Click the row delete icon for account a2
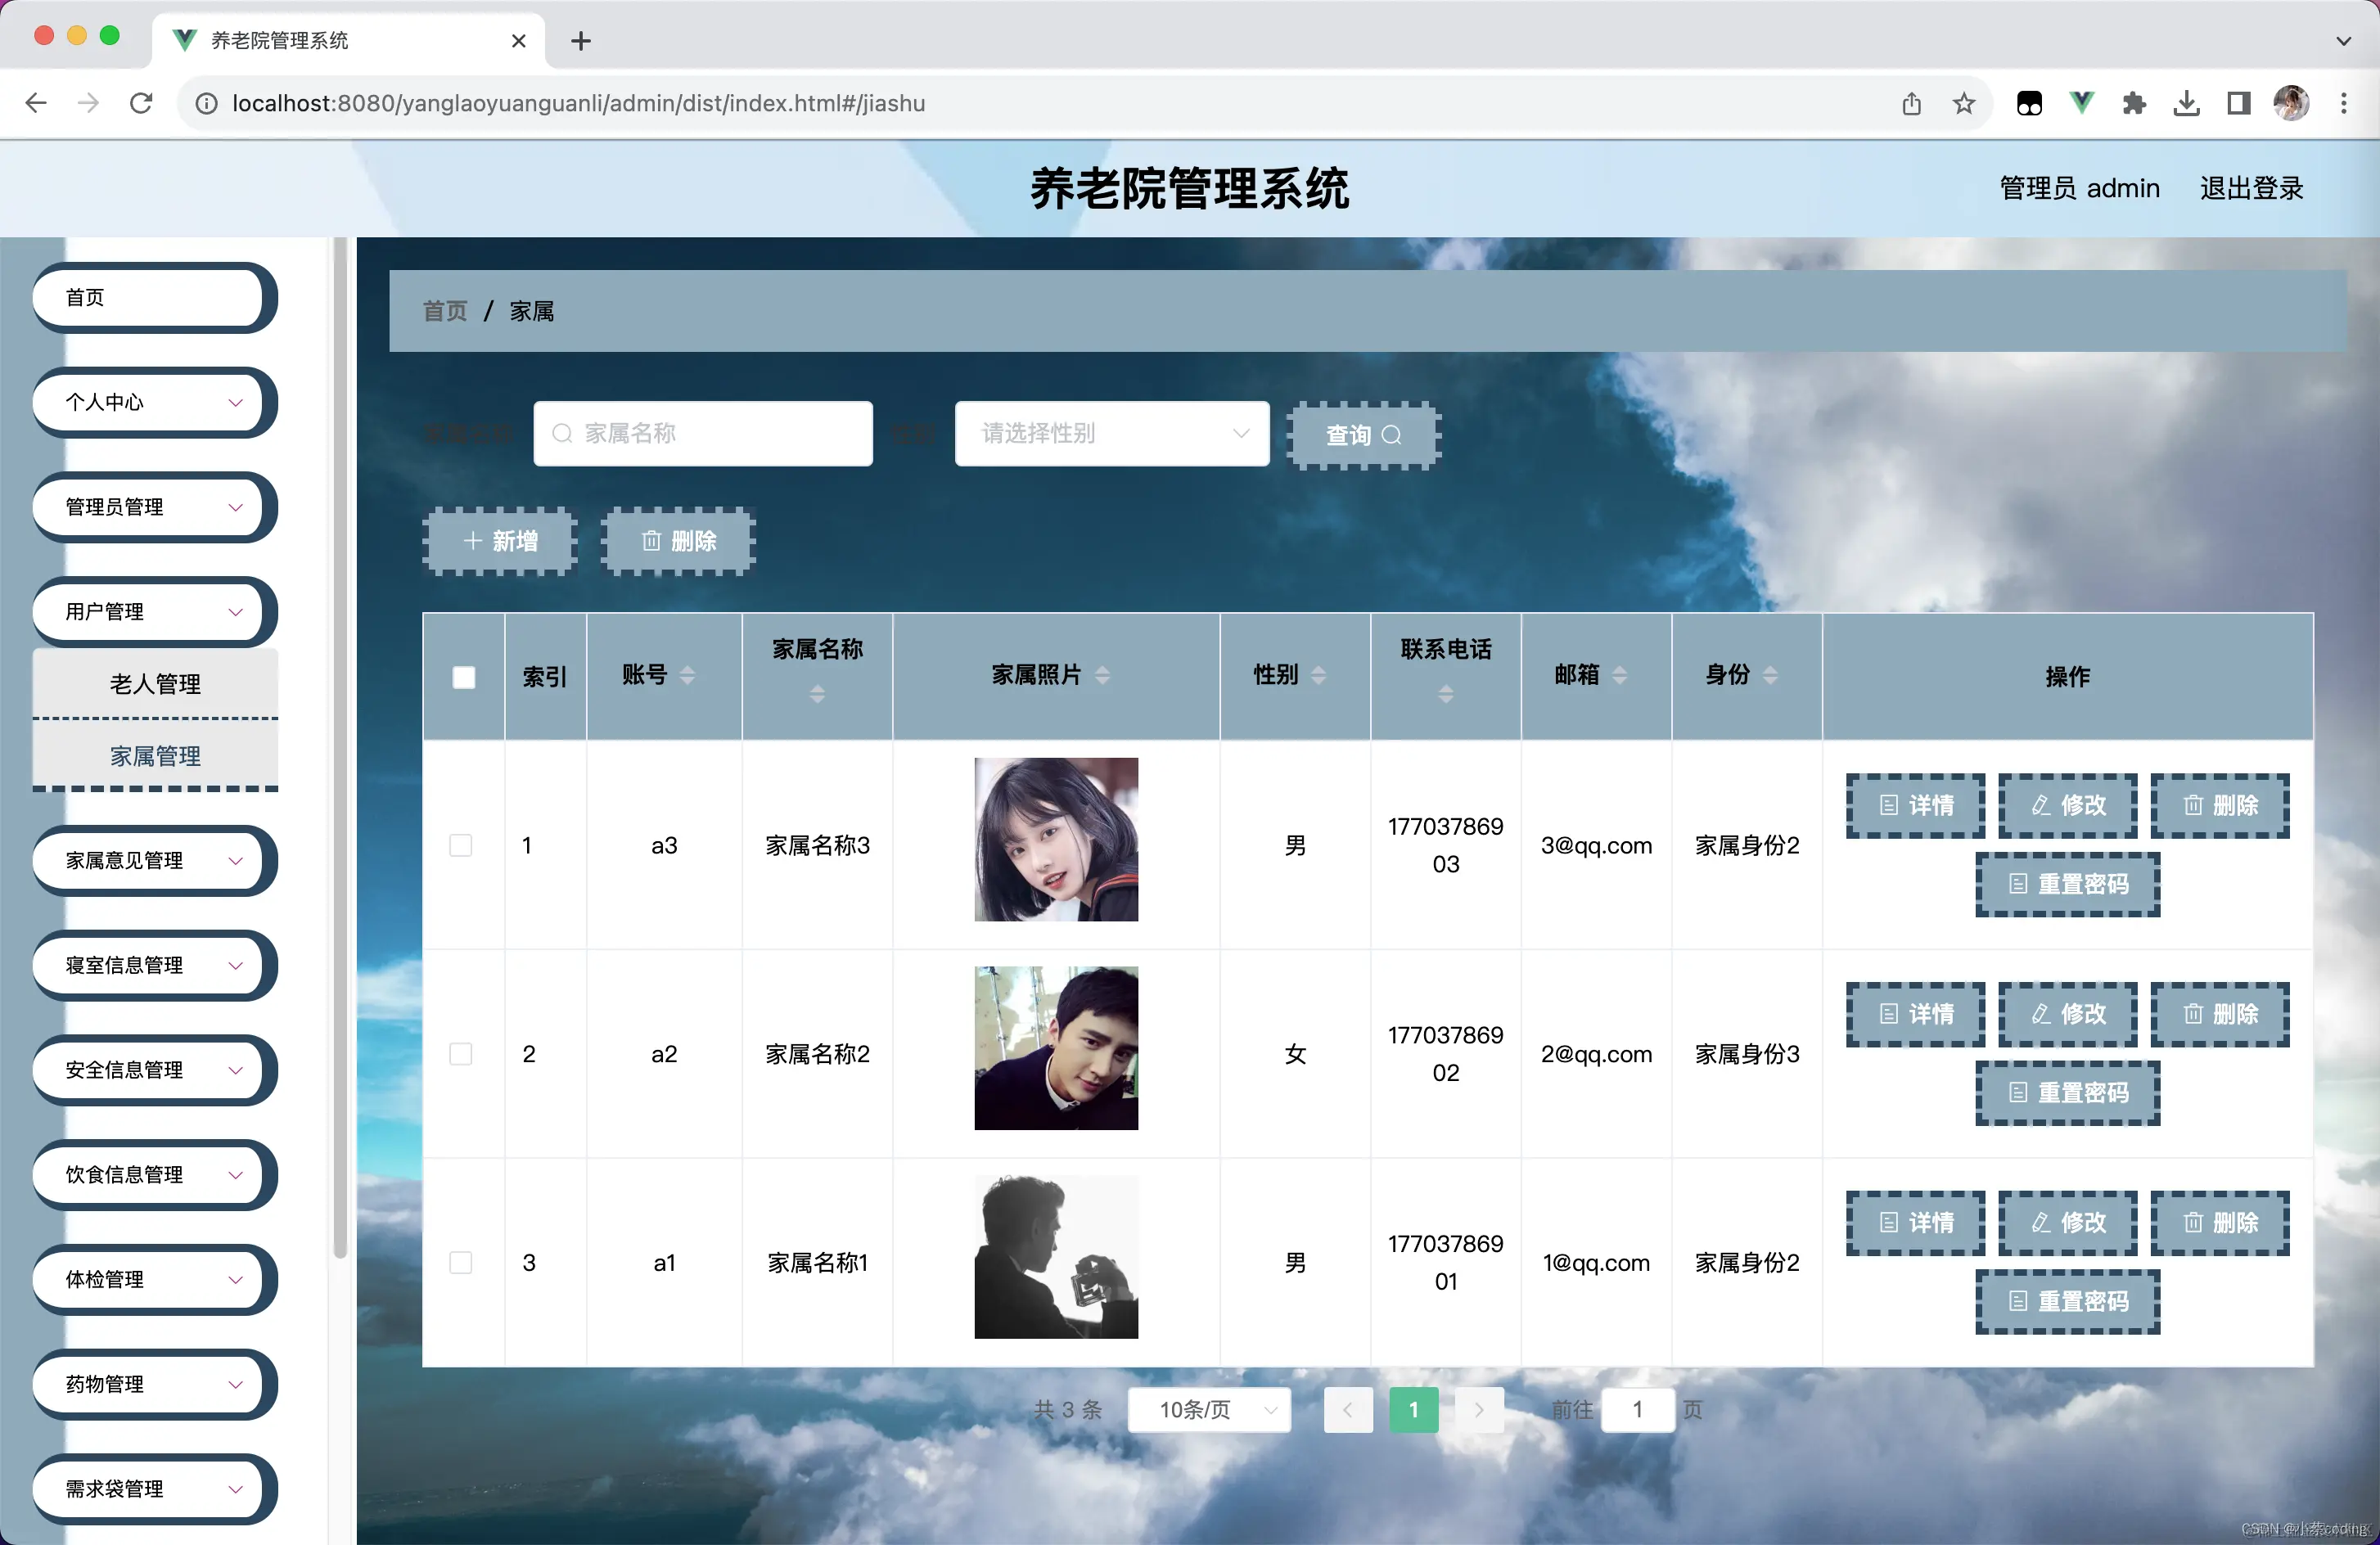The height and width of the screenshot is (1545, 2380). pos(2220,1014)
